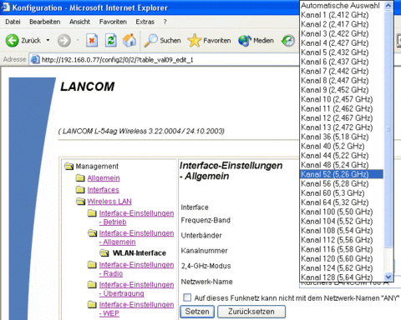Select Kanal 112 (5,56 GHz)
Viewport: 401px width, 320px height.
pos(342,240)
